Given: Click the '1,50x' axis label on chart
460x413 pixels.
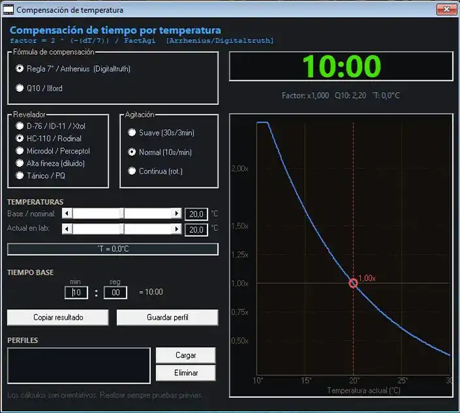Looking at the screenshot, I should pos(239,226).
